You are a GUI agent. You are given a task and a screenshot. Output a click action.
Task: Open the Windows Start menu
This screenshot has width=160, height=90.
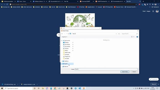tap(2, 88)
